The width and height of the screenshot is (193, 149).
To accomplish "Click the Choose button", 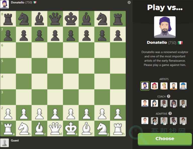I will coord(165,139).
